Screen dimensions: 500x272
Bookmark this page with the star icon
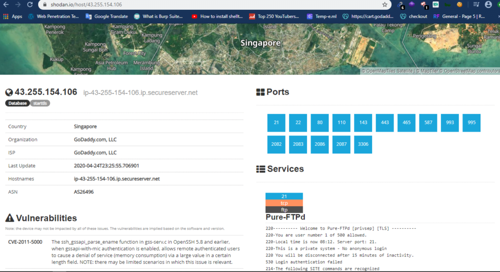point(385,4)
